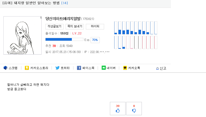Viewport: 206px width, 117px height.
Task: Click the author nickname 당신의하트에리치일발
Action: [63, 19]
